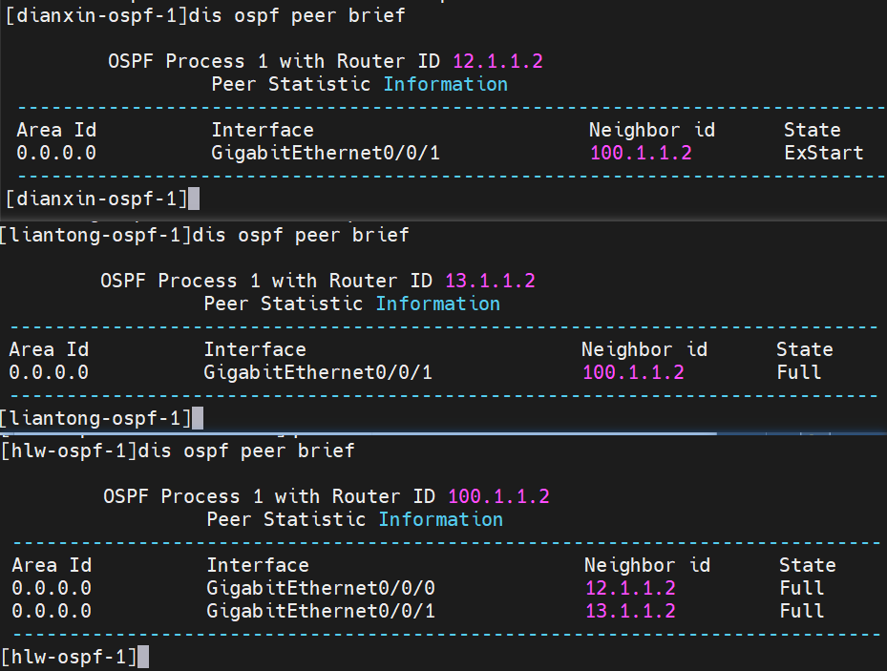The width and height of the screenshot is (887, 671).
Task: Click neighbor id 13.1.1.2 in the hlw table
Action: pos(630,611)
